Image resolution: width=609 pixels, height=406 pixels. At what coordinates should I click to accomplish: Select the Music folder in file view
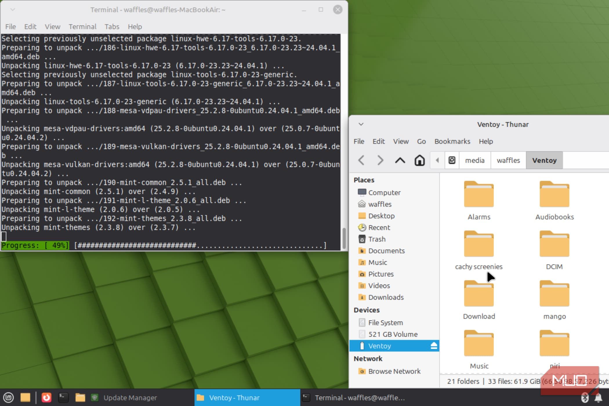(x=479, y=349)
